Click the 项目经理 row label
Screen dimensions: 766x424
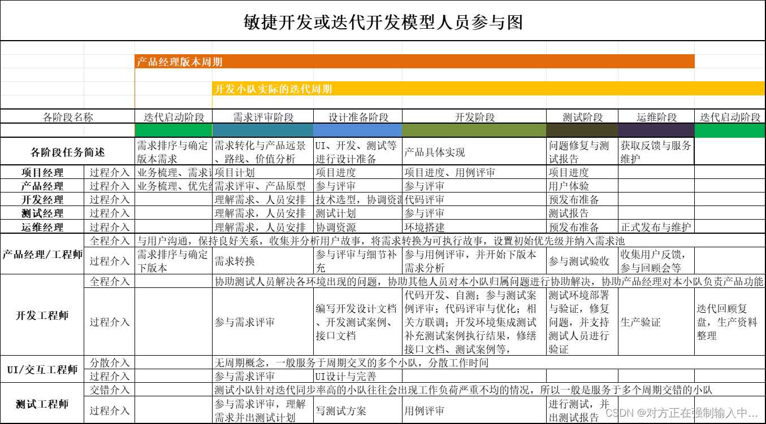[42, 173]
